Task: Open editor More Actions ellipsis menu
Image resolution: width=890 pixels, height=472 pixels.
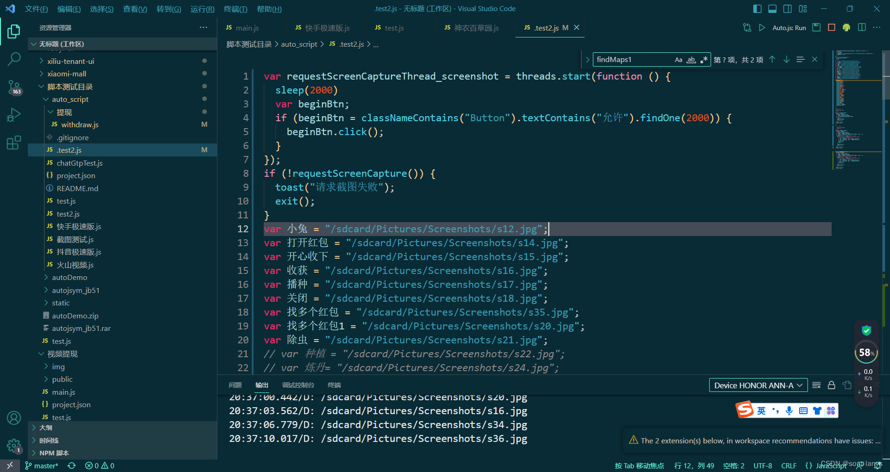Action: coord(877,28)
